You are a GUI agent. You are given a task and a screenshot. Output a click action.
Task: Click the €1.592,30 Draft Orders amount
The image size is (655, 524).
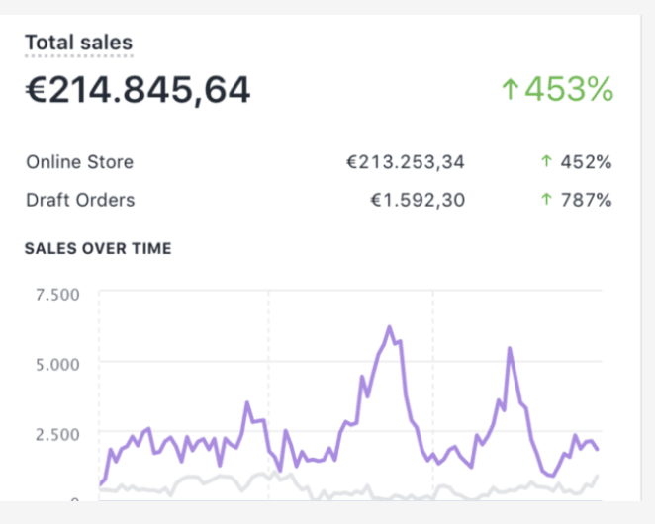tap(417, 200)
